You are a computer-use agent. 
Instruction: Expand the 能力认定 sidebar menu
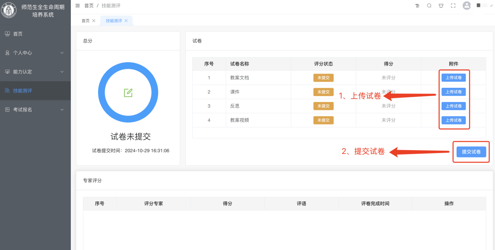(x=35, y=72)
